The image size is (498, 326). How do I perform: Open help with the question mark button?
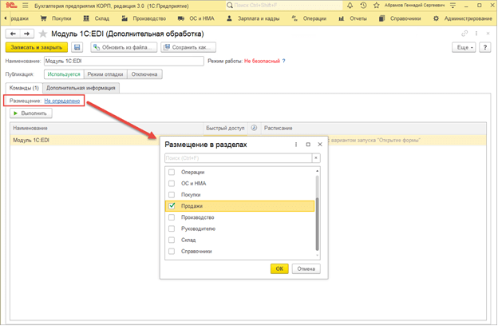point(485,47)
